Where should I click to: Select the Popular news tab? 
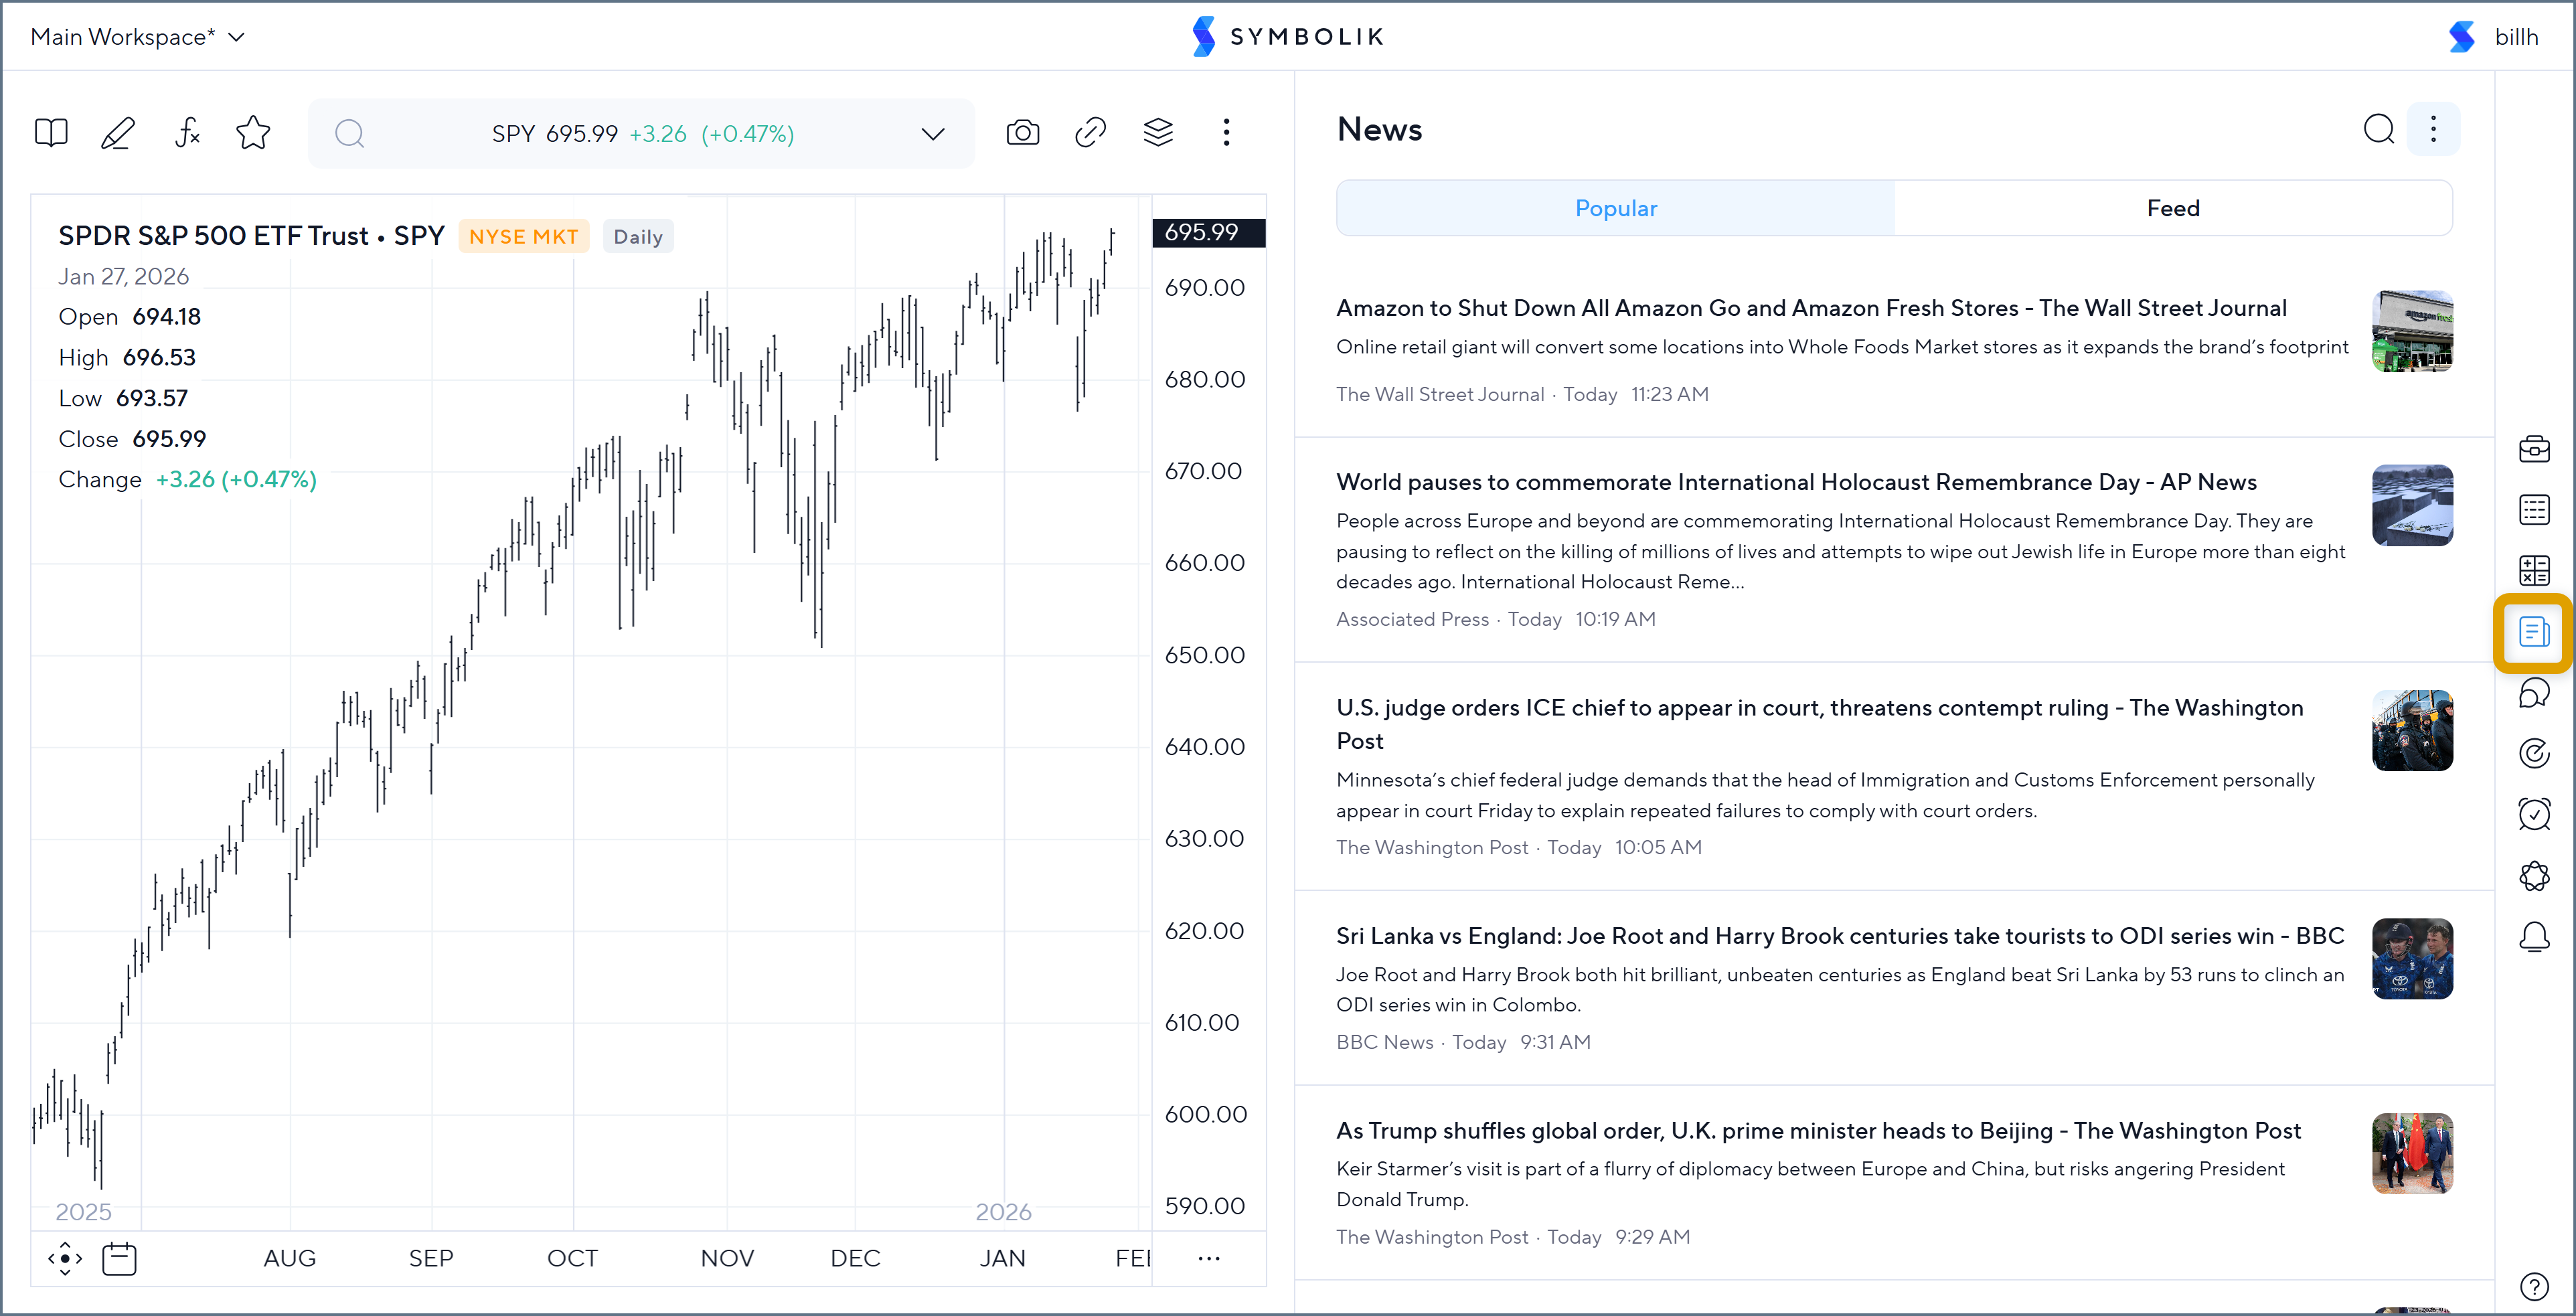1615,208
